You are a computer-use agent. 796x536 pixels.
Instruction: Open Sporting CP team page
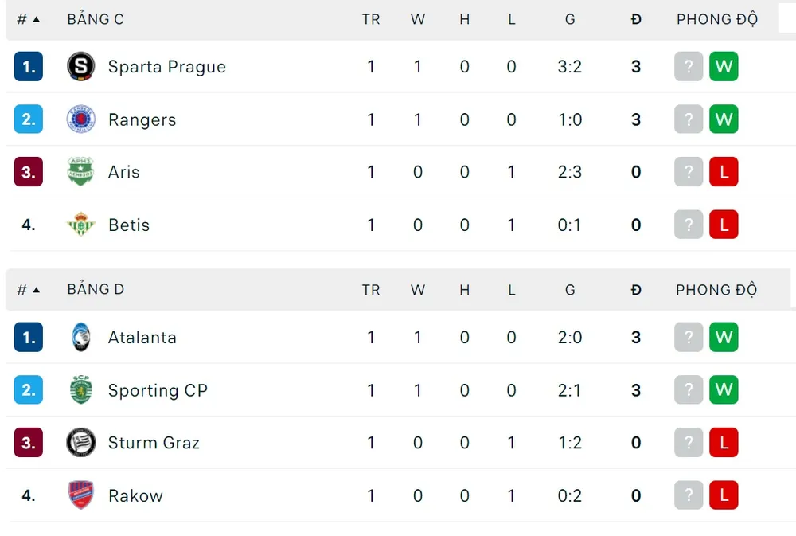click(x=158, y=390)
